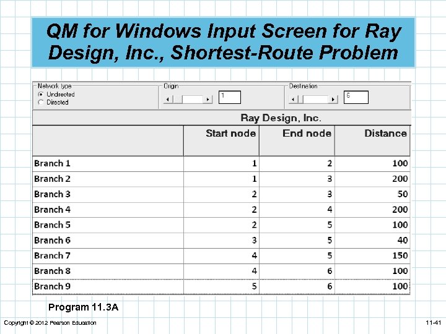Click the Branch 7 distance cell showing 150
Viewport: 446px width, 334px height.
click(x=372, y=255)
